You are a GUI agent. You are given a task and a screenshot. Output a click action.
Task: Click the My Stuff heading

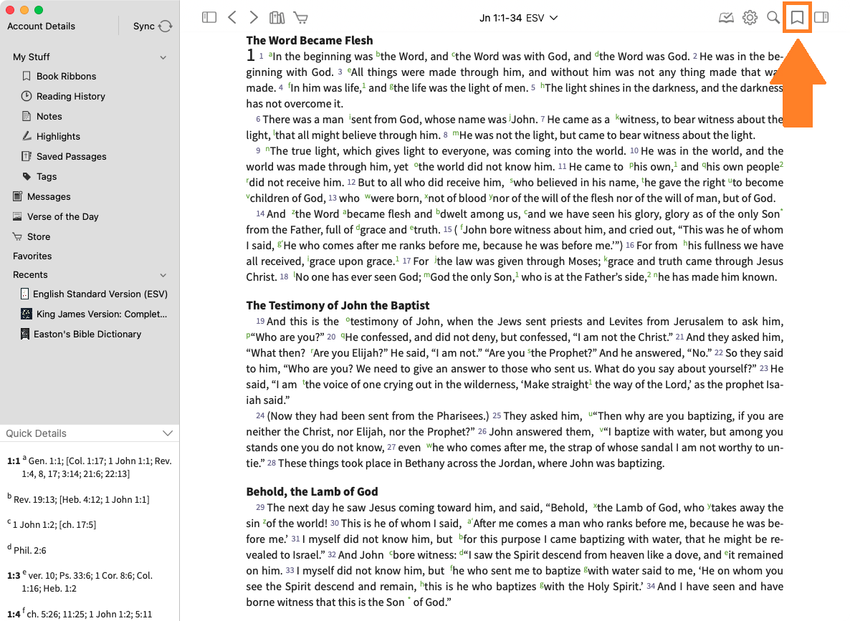click(32, 57)
